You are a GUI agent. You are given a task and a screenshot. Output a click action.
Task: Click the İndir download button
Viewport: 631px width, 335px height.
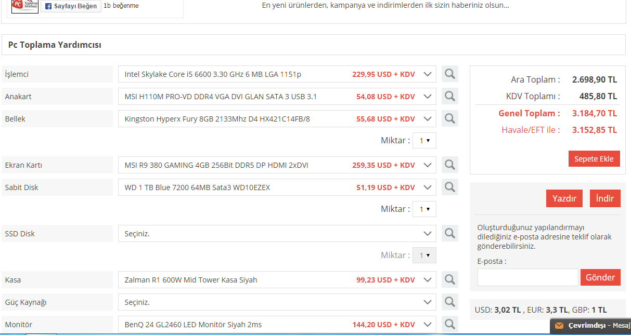pyautogui.click(x=605, y=198)
